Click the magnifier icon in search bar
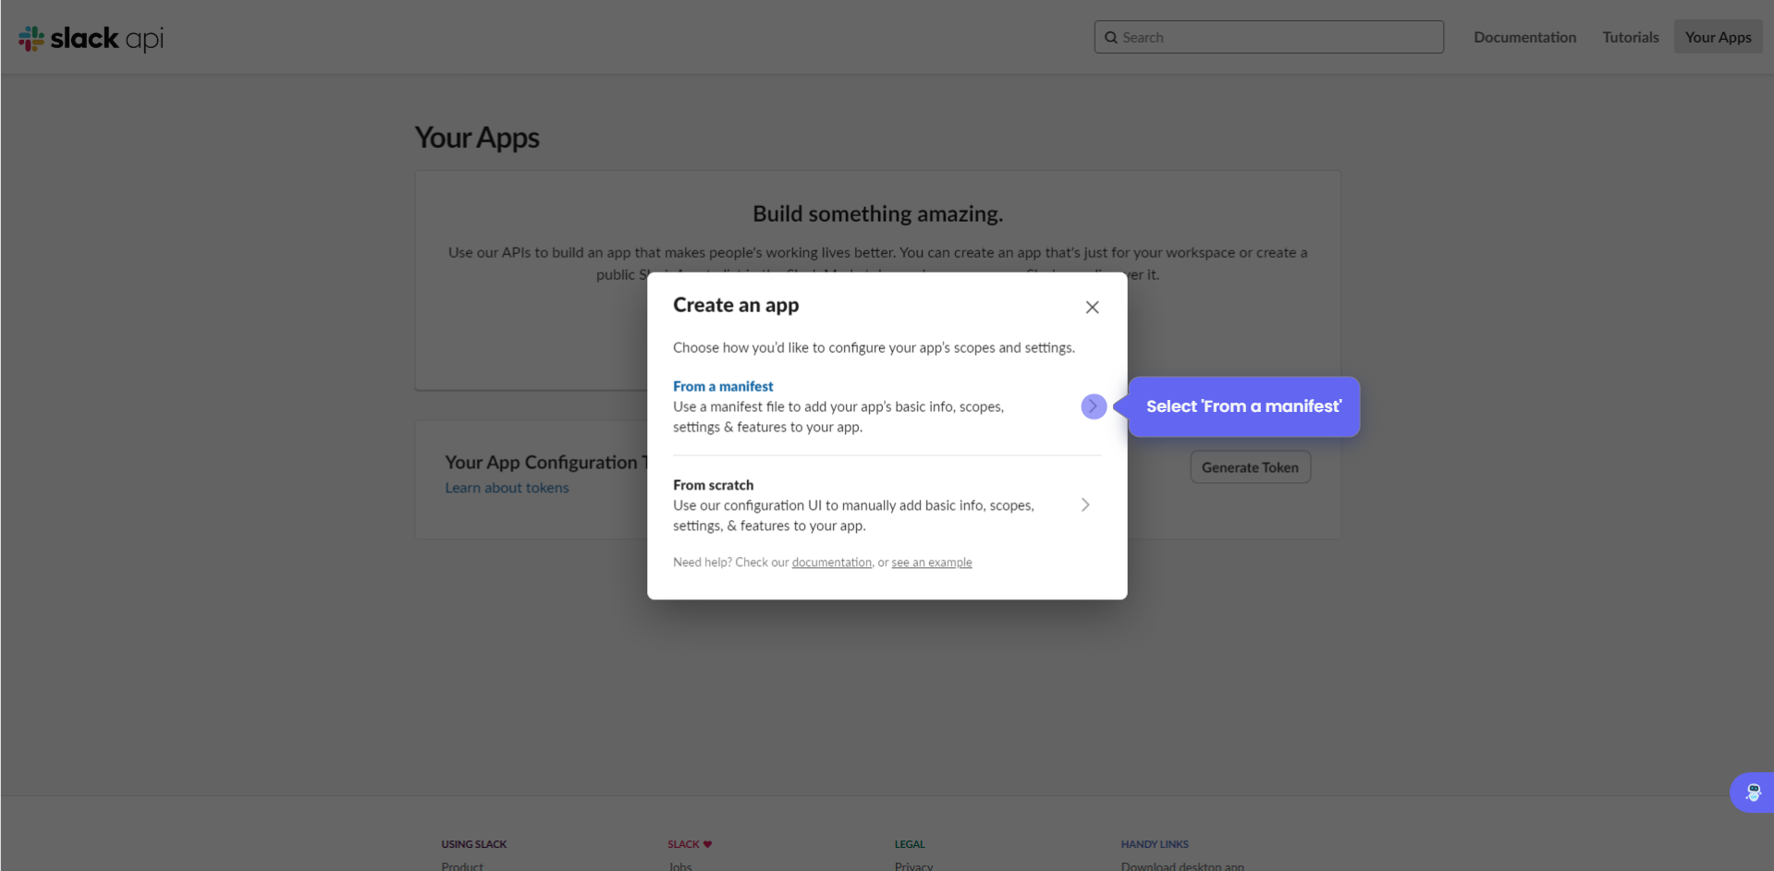The height and width of the screenshot is (871, 1774). (1111, 38)
